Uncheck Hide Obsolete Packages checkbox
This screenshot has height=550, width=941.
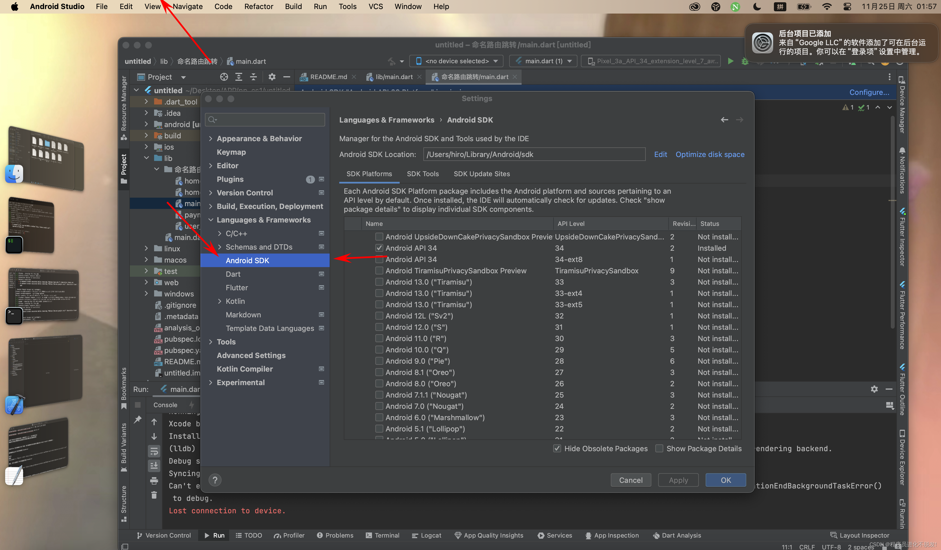coord(557,448)
